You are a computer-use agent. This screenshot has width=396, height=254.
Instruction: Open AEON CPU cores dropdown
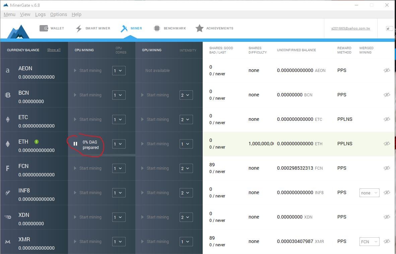[x=119, y=71]
